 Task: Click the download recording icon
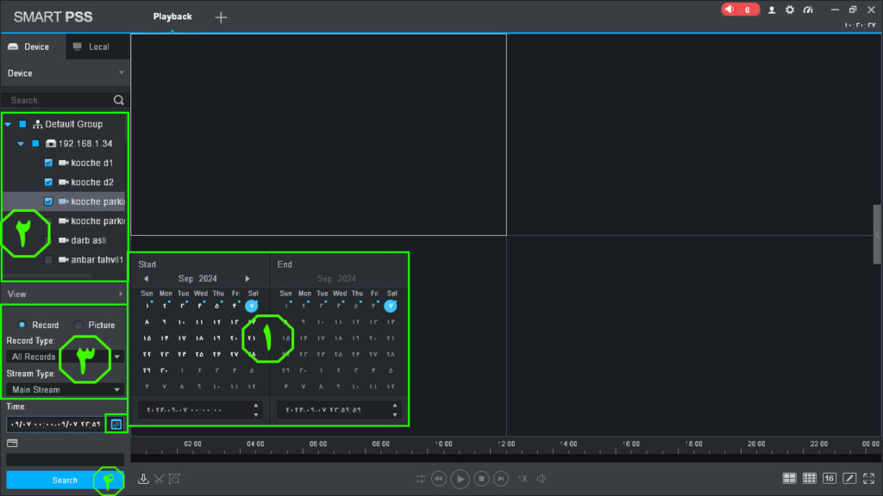(x=143, y=479)
